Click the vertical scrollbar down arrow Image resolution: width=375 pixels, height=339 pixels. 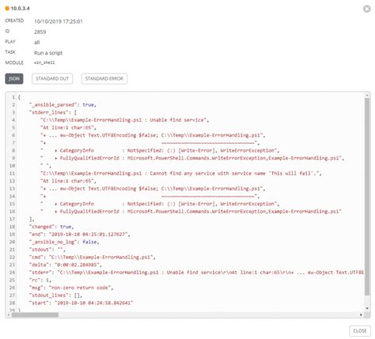pos(367,308)
